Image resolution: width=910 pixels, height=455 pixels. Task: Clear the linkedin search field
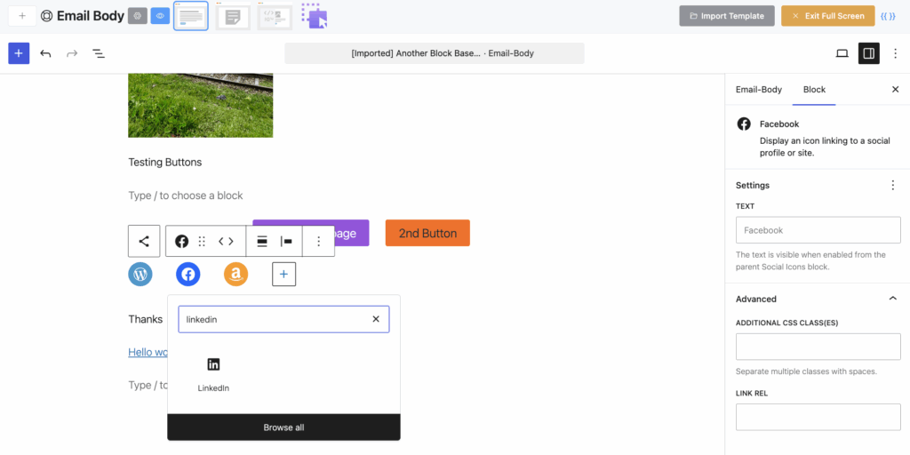[x=375, y=319]
